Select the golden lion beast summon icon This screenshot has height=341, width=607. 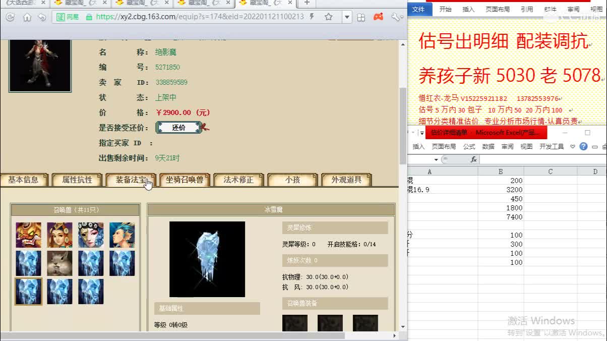click(29, 235)
